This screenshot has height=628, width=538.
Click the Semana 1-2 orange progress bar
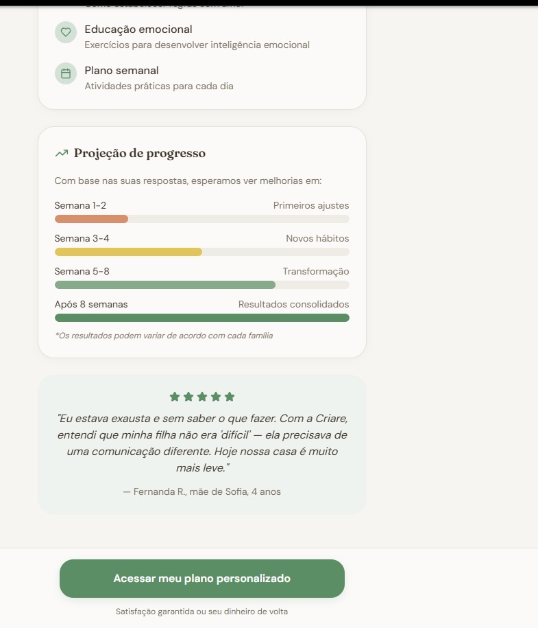point(91,219)
